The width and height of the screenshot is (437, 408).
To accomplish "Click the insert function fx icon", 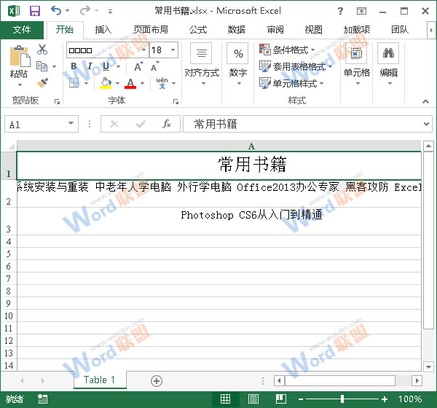I will (x=167, y=124).
